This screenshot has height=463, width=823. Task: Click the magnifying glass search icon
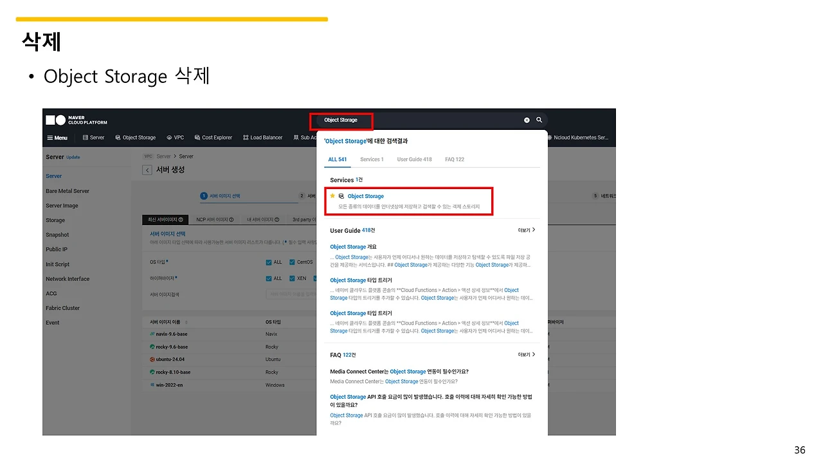click(x=539, y=120)
